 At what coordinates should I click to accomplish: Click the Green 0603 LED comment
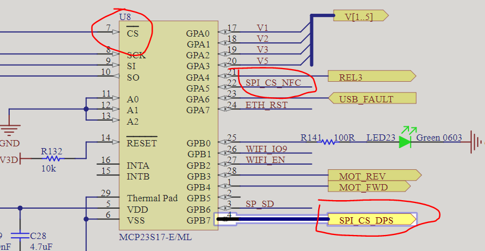[439, 137]
